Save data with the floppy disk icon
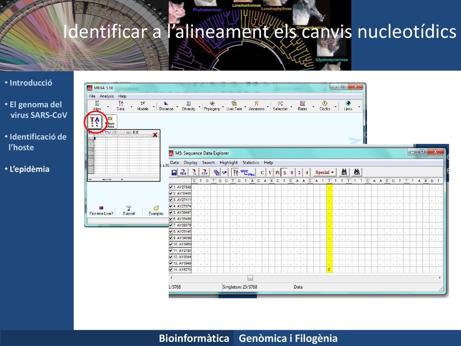Screen dimensions: 461x346 pos(174,173)
